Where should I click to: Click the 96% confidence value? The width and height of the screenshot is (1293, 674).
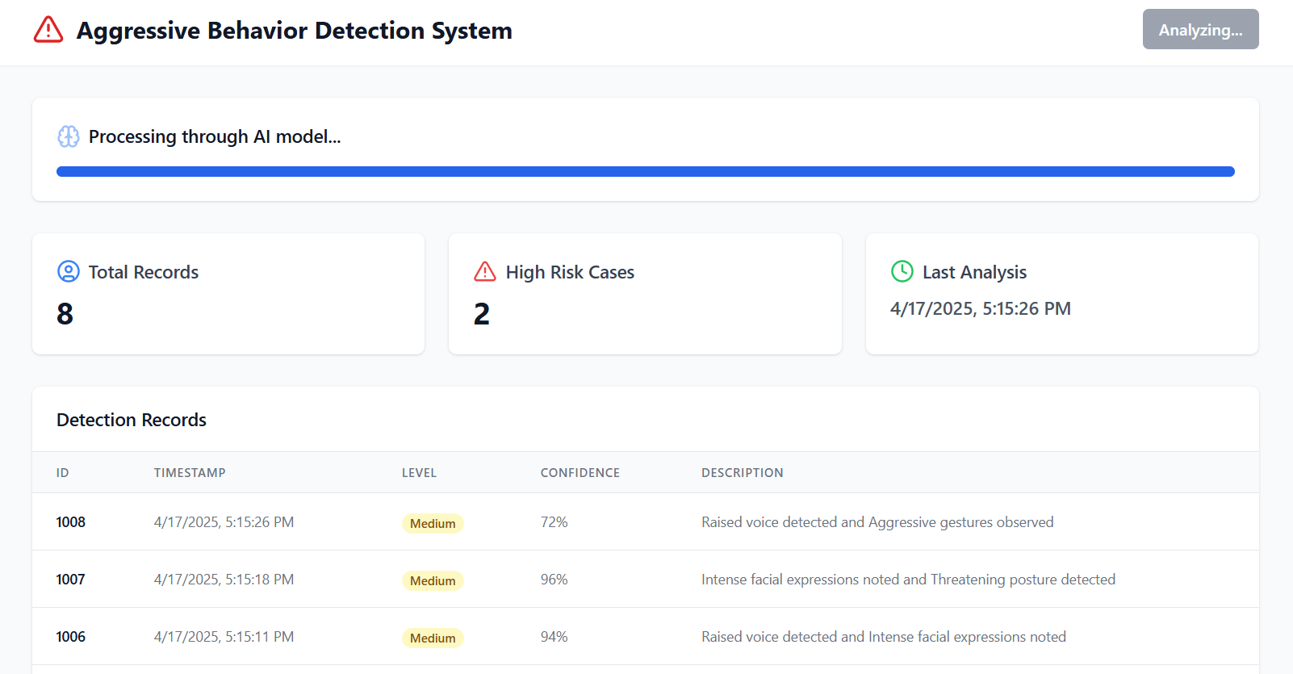point(554,580)
